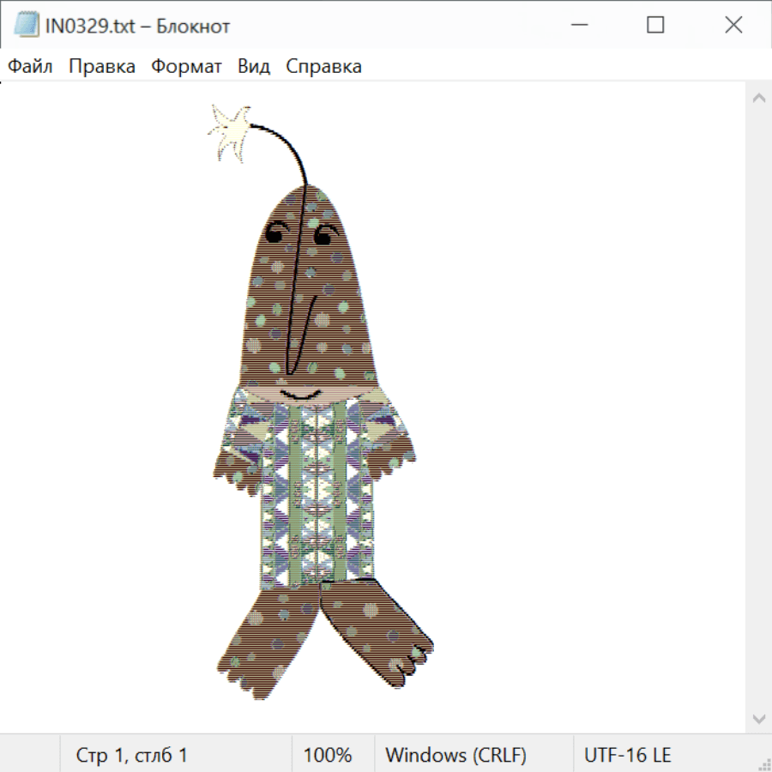Open the Справка menu

pos(323,67)
